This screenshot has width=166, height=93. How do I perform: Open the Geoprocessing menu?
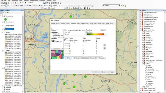click(34, 1)
